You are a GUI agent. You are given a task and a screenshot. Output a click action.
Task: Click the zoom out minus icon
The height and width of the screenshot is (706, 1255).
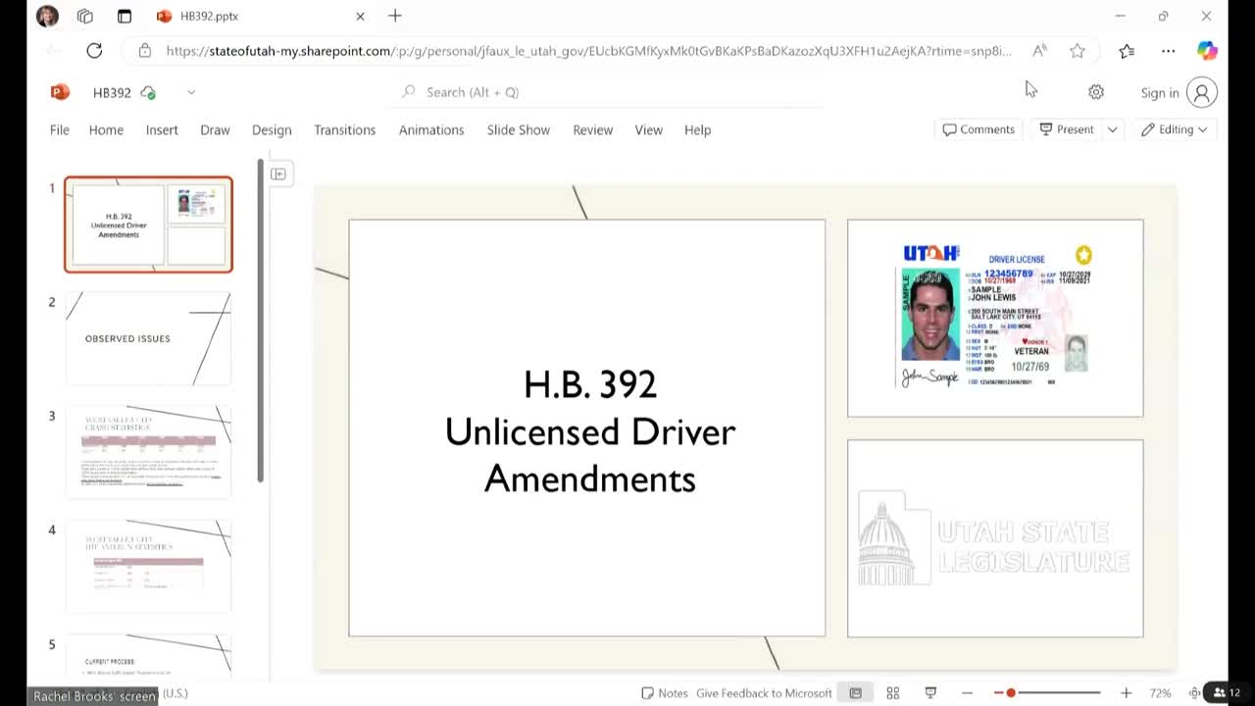click(x=968, y=693)
